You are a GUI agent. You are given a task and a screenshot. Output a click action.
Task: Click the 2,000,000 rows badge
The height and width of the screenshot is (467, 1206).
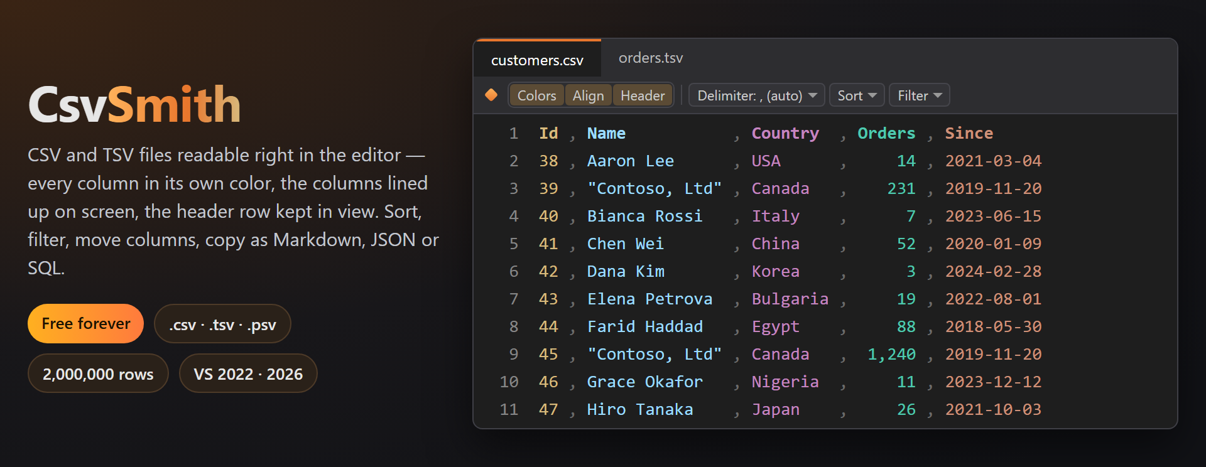pyautogui.click(x=98, y=373)
